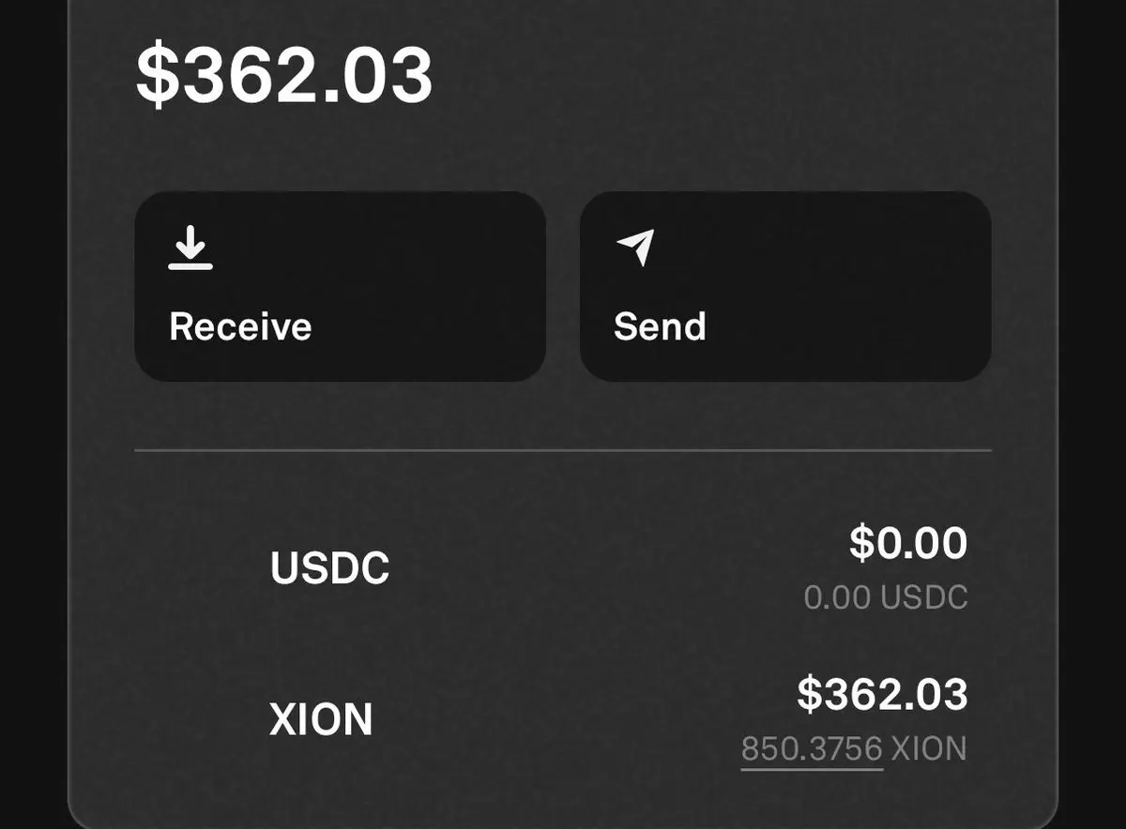Click the XION unit beside 850.3756

(x=928, y=749)
